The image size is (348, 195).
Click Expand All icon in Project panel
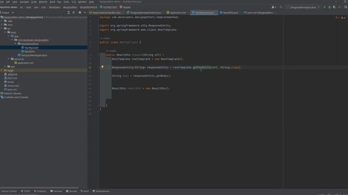click(x=69, y=12)
